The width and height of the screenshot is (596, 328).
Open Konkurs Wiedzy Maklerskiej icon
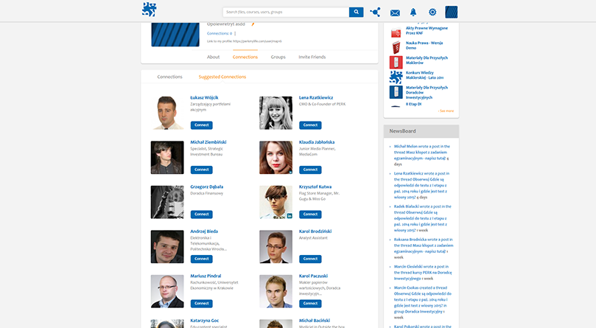[396, 77]
